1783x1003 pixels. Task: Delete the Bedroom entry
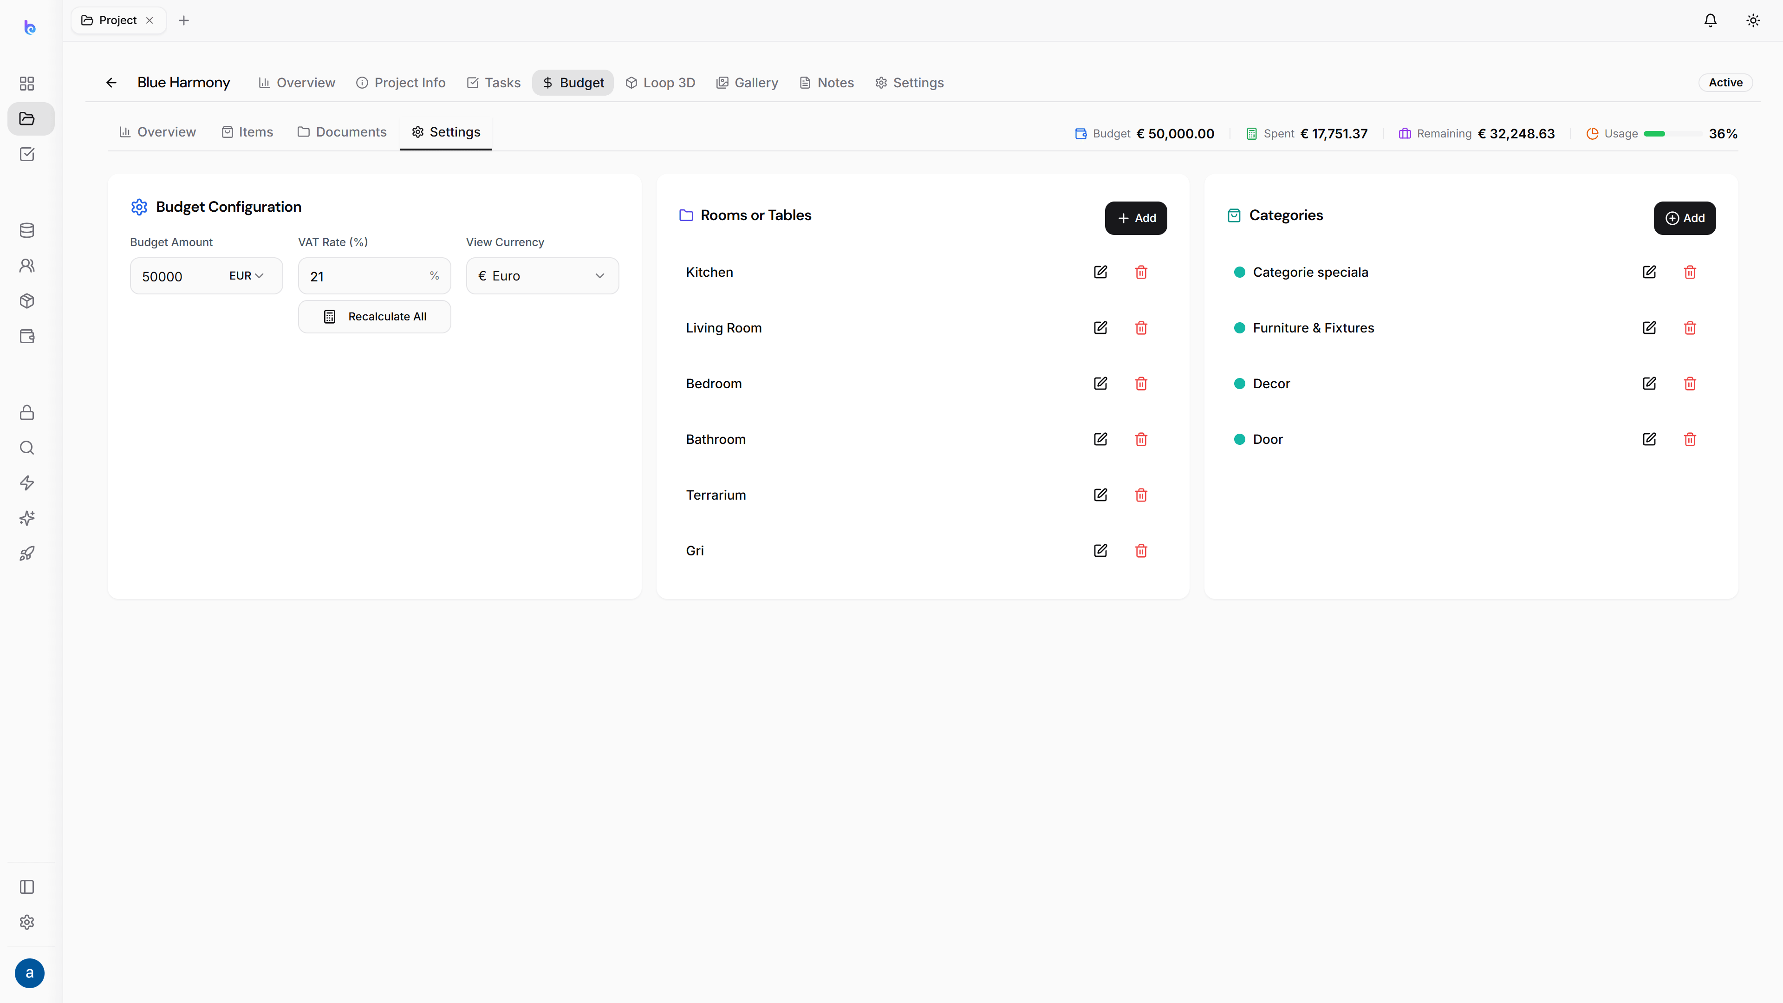pyautogui.click(x=1141, y=384)
